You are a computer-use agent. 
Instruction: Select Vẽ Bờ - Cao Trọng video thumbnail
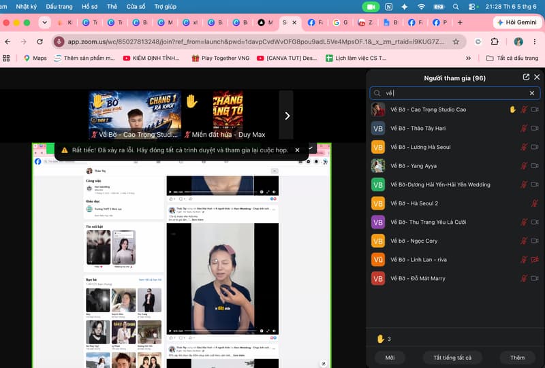[x=135, y=115]
